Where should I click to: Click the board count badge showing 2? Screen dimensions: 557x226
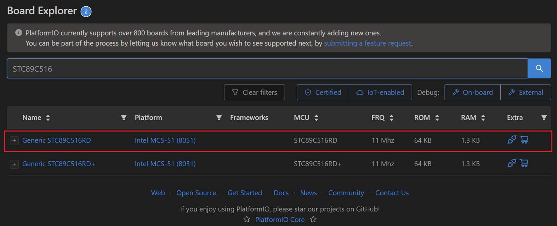[86, 12]
